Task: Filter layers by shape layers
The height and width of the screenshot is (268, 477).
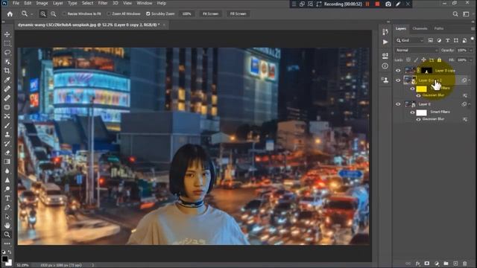Action: 455,40
